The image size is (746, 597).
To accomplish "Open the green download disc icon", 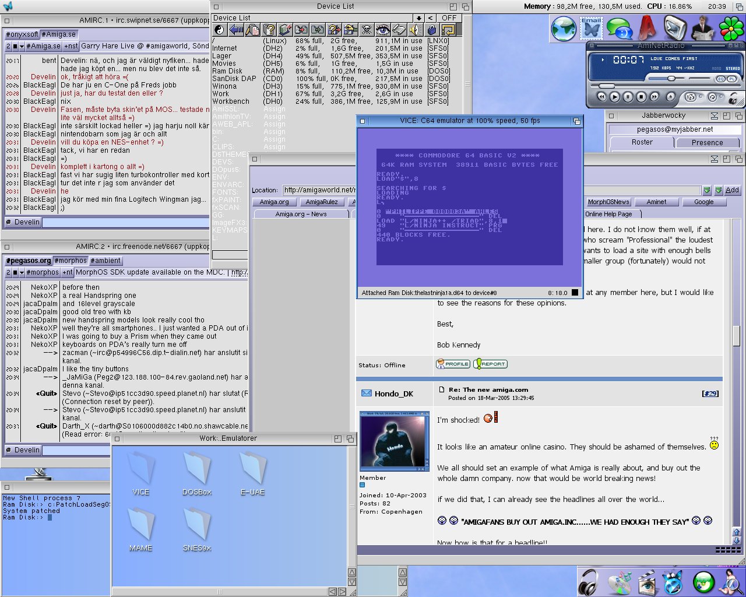I will [703, 582].
